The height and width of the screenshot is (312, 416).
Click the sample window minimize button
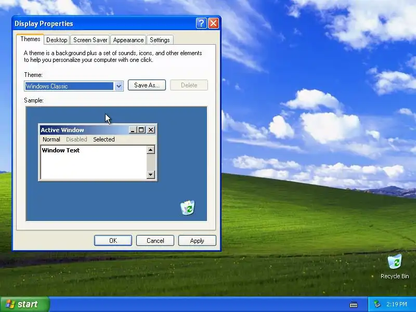point(133,129)
